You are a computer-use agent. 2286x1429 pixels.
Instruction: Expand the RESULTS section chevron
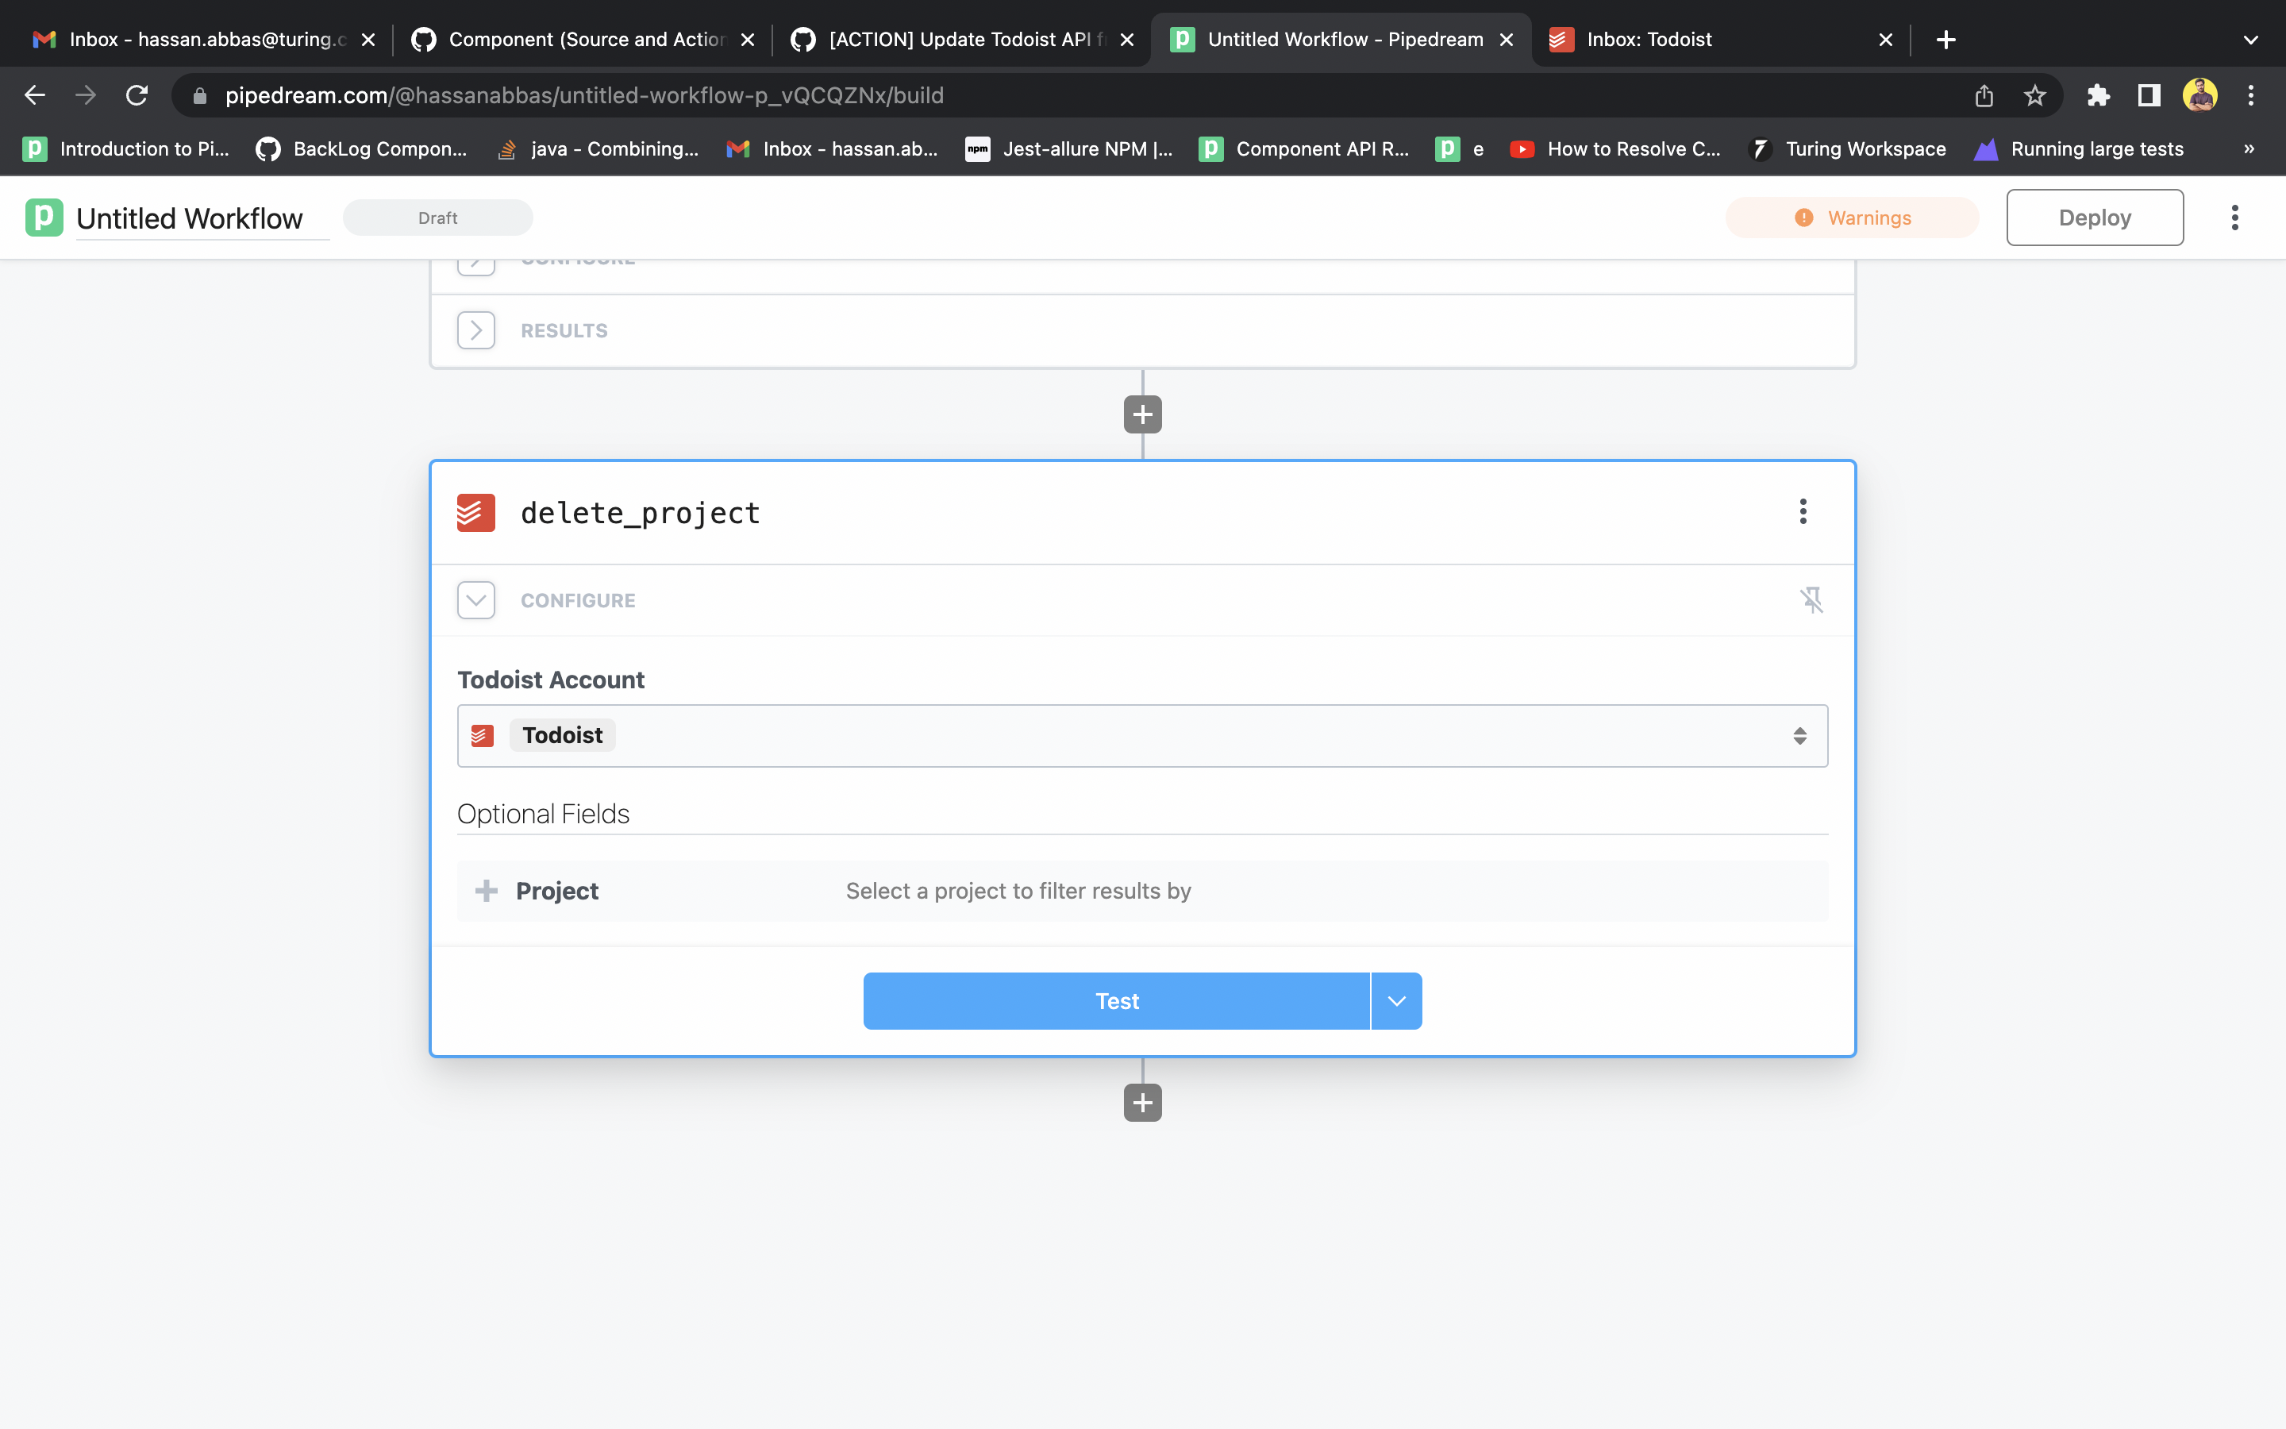tap(475, 329)
